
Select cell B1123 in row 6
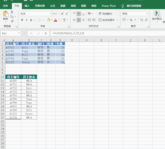click(x=13, y=62)
